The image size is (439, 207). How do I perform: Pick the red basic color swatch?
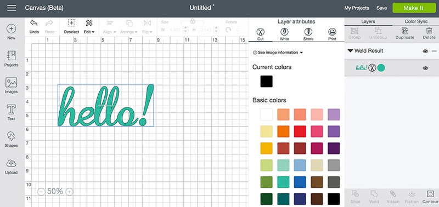[x=300, y=131]
